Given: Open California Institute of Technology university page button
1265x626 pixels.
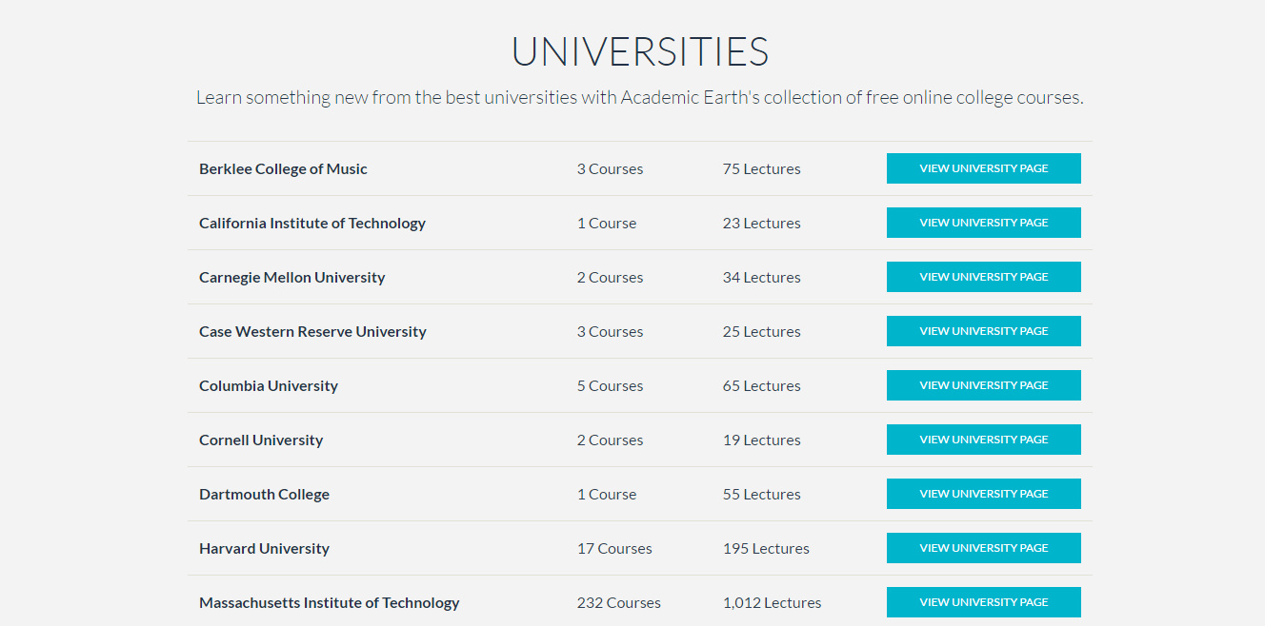Looking at the screenshot, I should point(983,223).
